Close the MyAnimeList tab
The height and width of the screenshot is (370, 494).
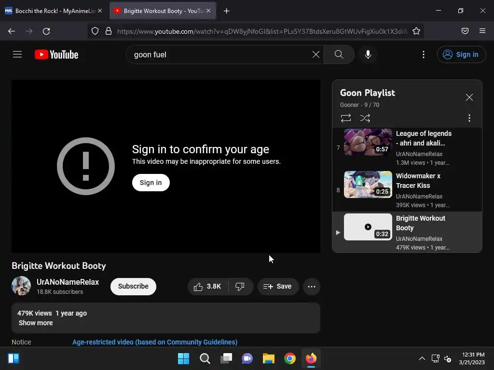click(x=100, y=11)
